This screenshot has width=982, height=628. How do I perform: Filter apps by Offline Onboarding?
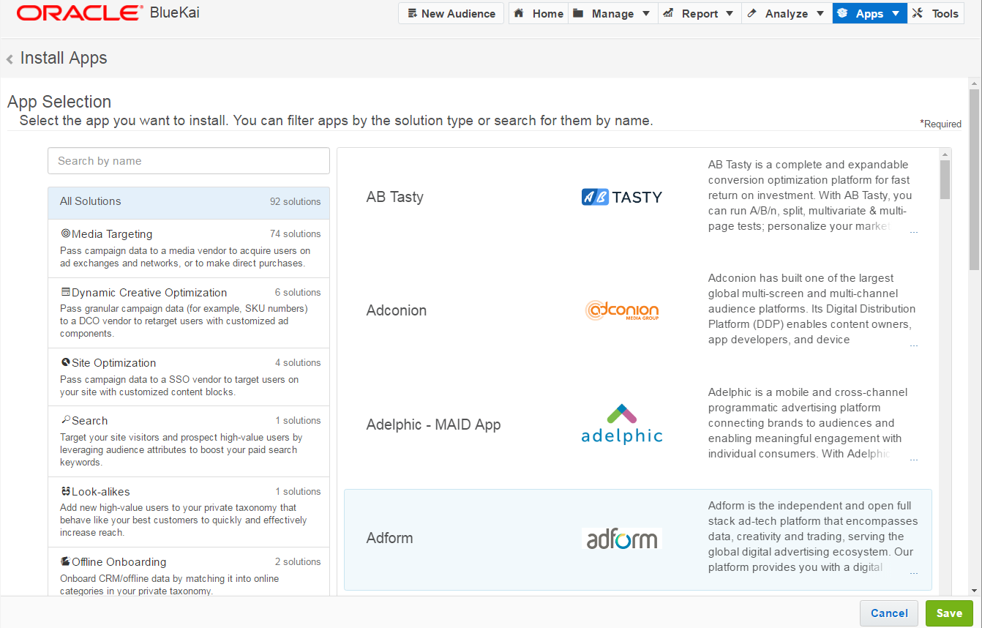pyautogui.click(x=189, y=572)
